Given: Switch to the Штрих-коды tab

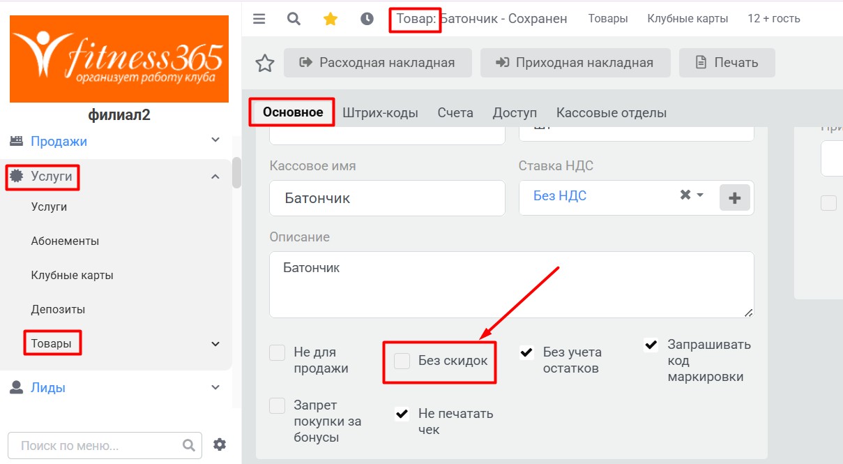Looking at the screenshot, I should pyautogui.click(x=380, y=113).
